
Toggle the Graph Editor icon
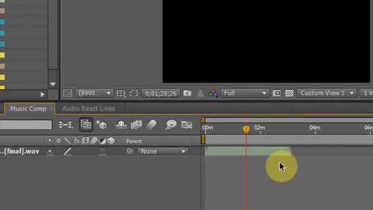click(x=186, y=124)
